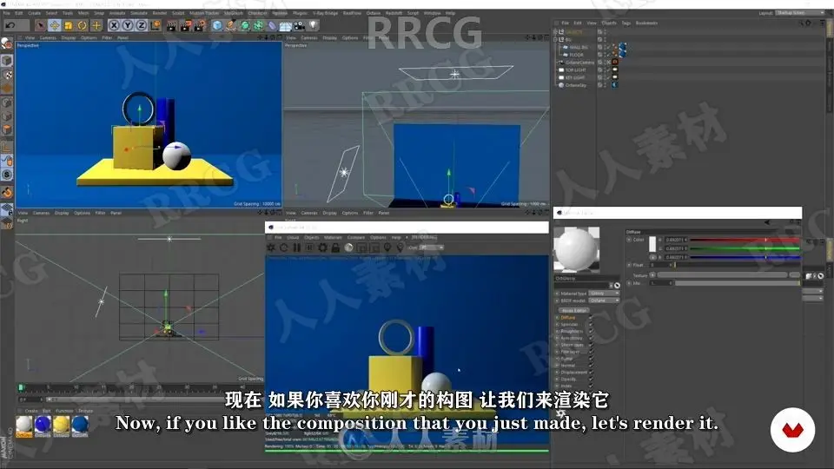Image resolution: width=834 pixels, height=469 pixels.
Task: Select FLOOR object in Object Manager
Action: (x=577, y=55)
